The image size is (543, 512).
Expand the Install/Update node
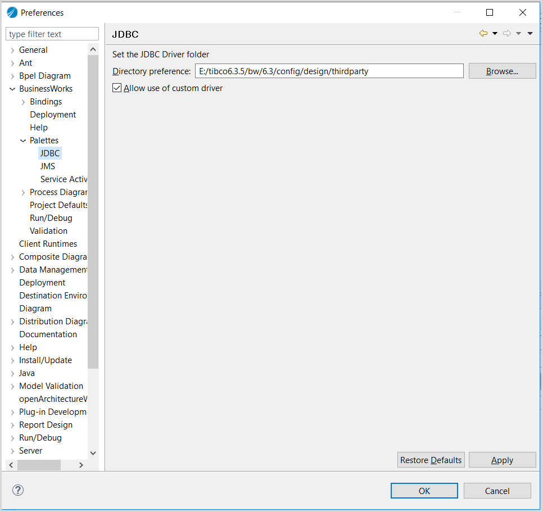coord(12,360)
